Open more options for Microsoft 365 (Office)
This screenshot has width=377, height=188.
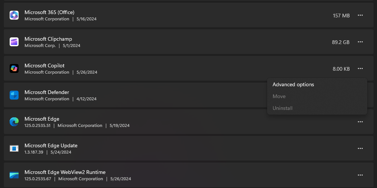(360, 15)
